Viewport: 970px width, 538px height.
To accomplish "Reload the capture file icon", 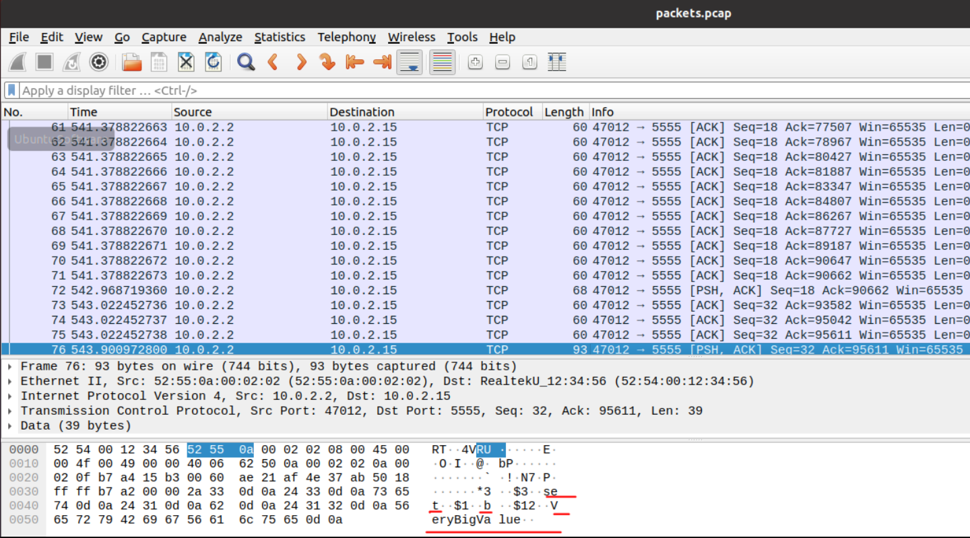I will coord(213,63).
